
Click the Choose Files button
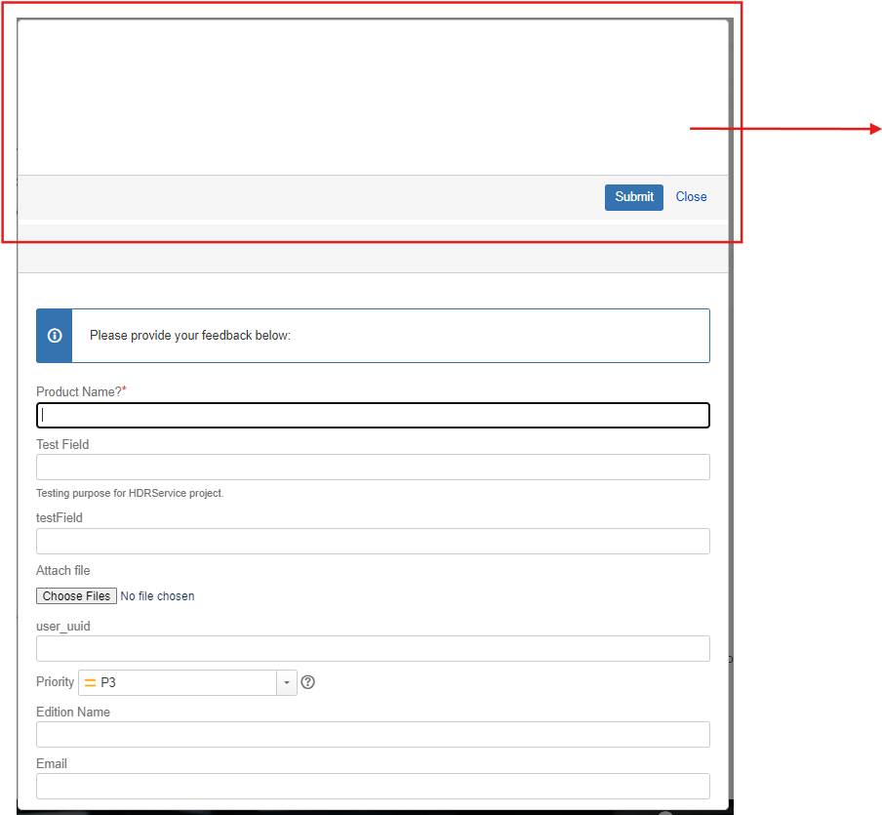click(x=76, y=596)
